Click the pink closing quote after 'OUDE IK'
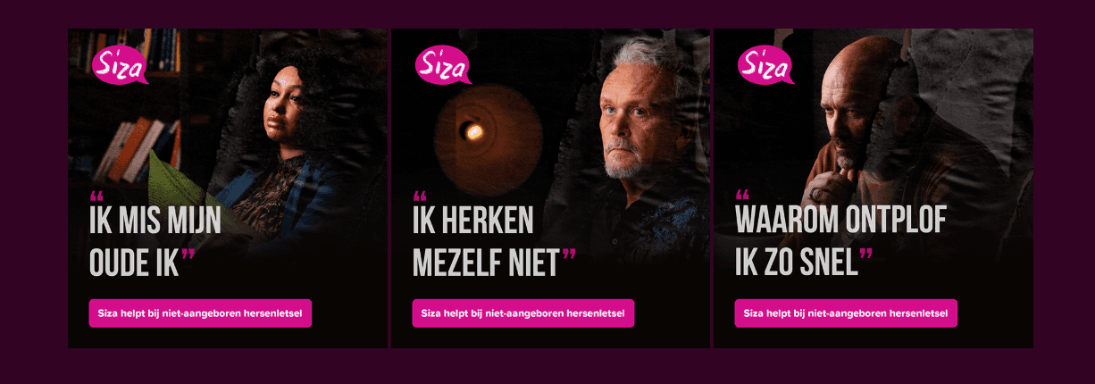The height and width of the screenshot is (384, 1095). [x=188, y=255]
